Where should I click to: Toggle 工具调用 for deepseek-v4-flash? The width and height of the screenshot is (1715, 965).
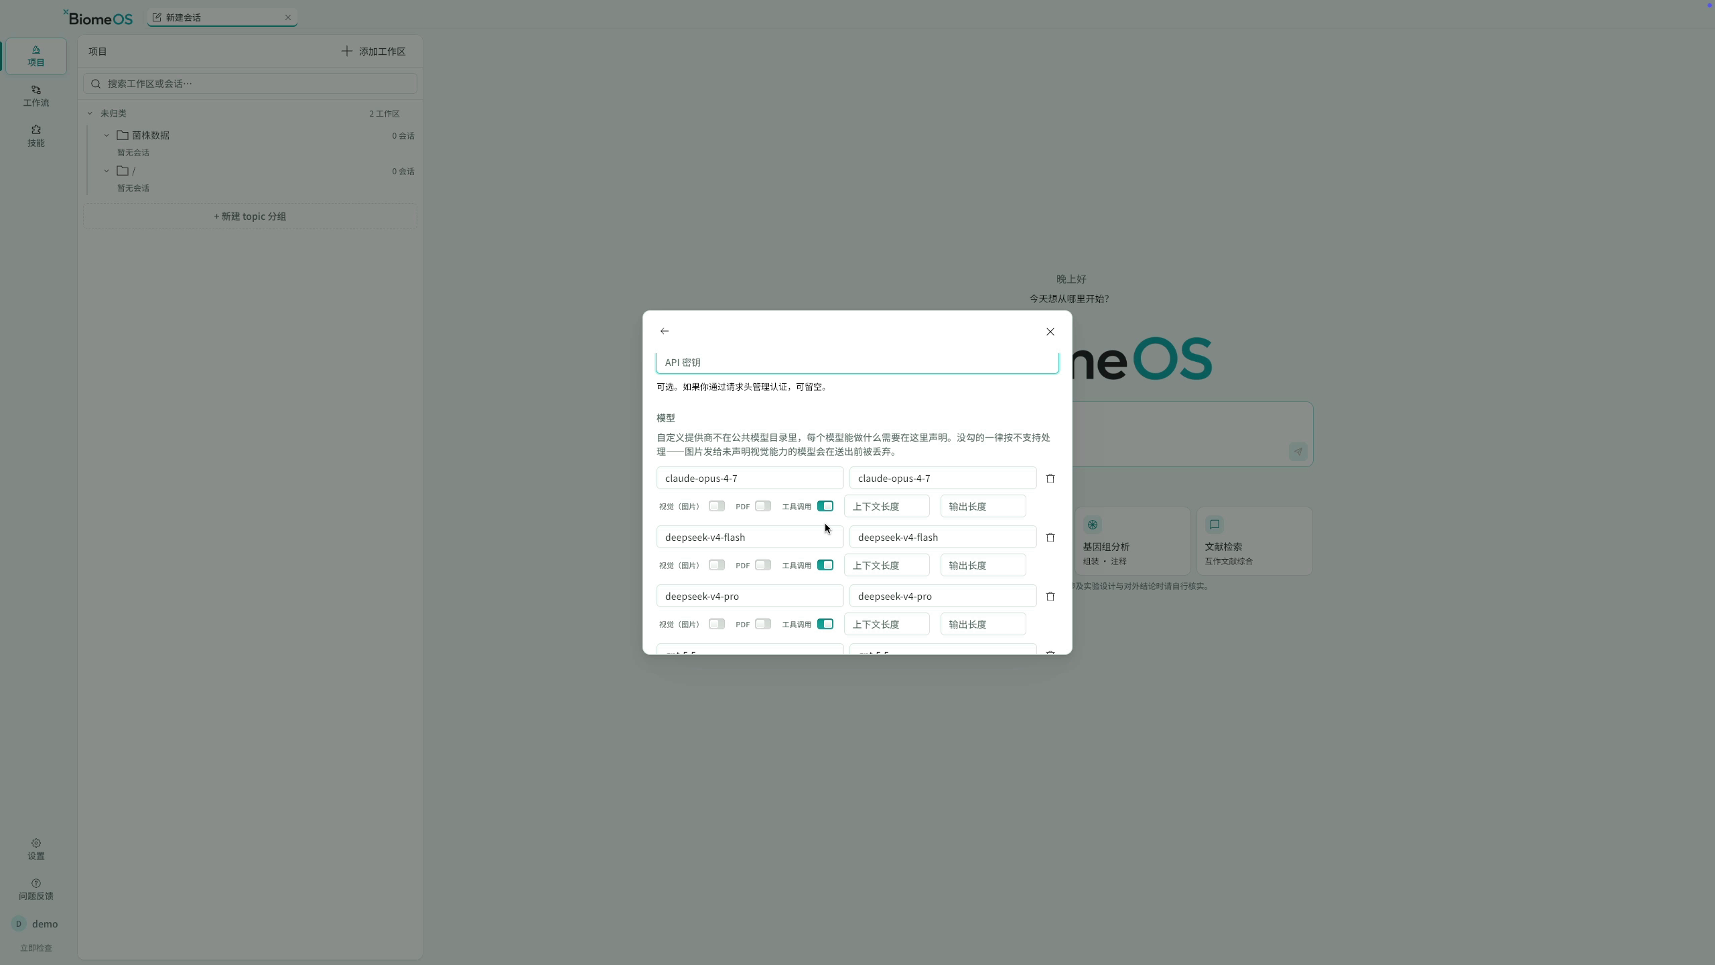pos(825,565)
